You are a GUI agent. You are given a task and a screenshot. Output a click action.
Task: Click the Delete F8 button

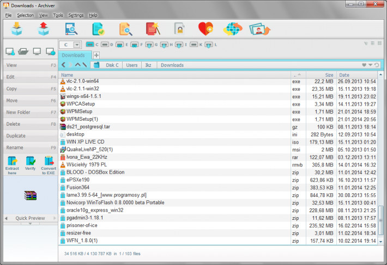(x=31, y=124)
